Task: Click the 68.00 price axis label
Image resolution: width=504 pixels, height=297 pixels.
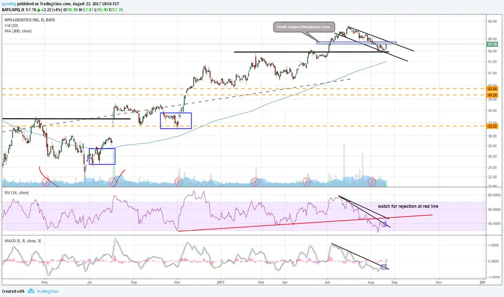Action: click(x=493, y=22)
